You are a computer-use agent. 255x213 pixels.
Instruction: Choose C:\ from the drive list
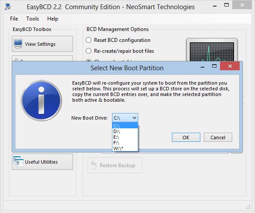click(x=125, y=126)
